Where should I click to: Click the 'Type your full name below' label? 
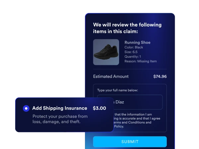117,90
